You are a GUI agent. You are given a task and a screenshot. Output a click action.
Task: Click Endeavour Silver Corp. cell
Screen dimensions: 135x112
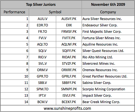108,25
